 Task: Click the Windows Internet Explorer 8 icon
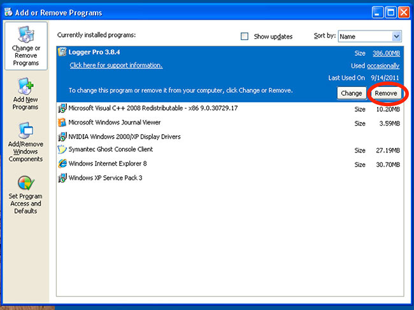click(62, 163)
